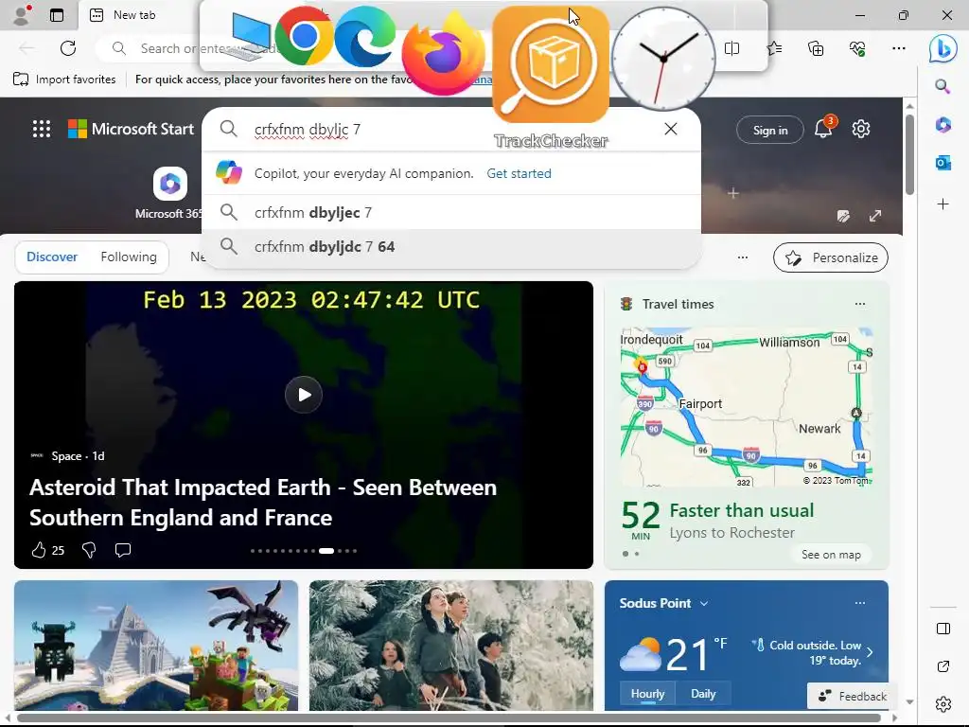
Task: Click the page vertical scrollbar thumb
Action: coord(909,154)
